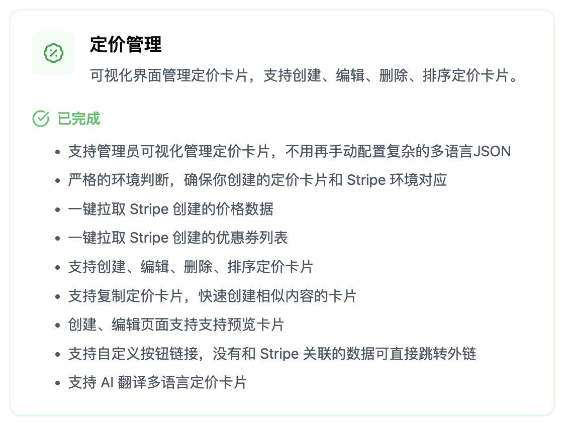Select the bullet about 严格的环境判断
Screen dimensions: 564x425
(257, 180)
